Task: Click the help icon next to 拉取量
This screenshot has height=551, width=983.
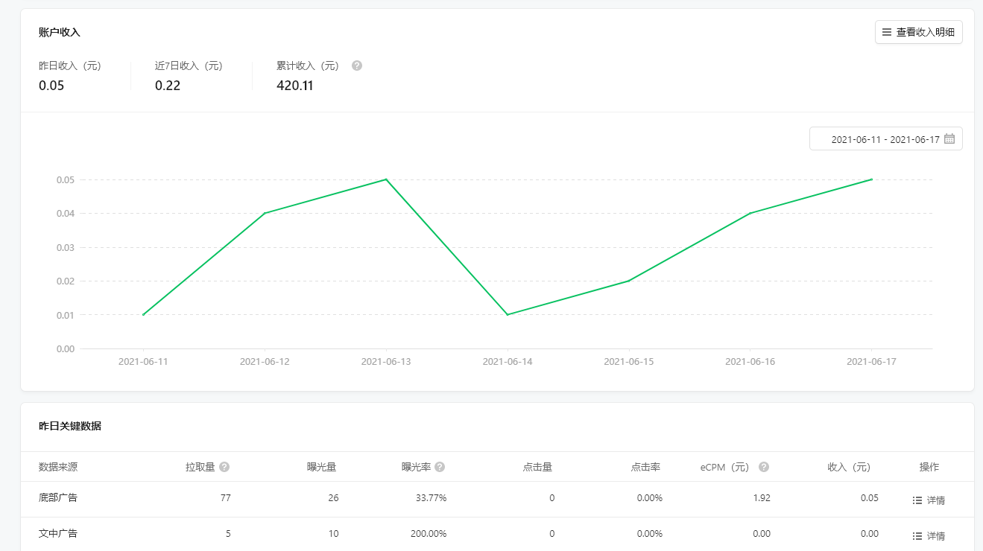Action: [224, 467]
